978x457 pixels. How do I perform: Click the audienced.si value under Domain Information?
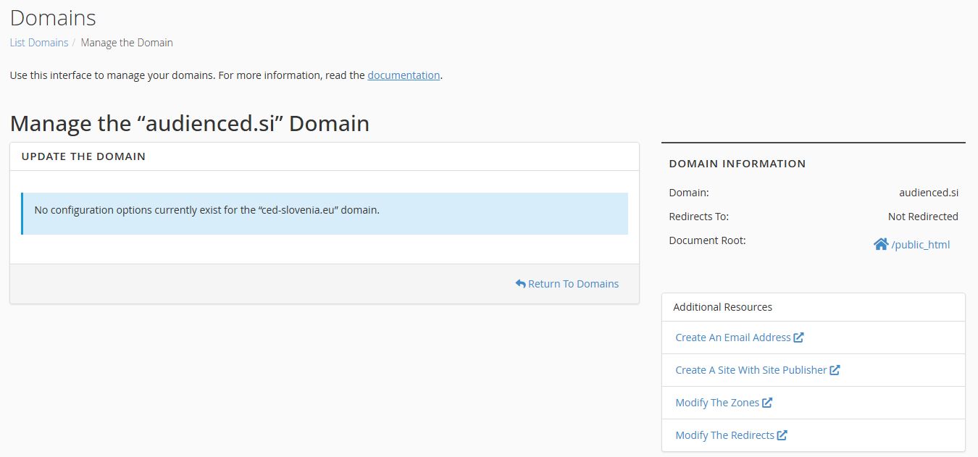[929, 193]
